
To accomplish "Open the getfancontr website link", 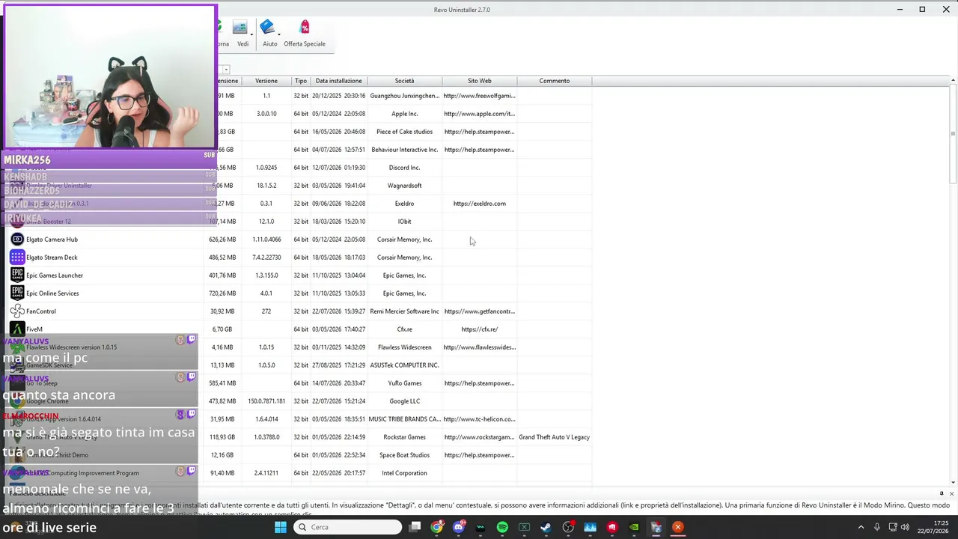I will [x=480, y=311].
